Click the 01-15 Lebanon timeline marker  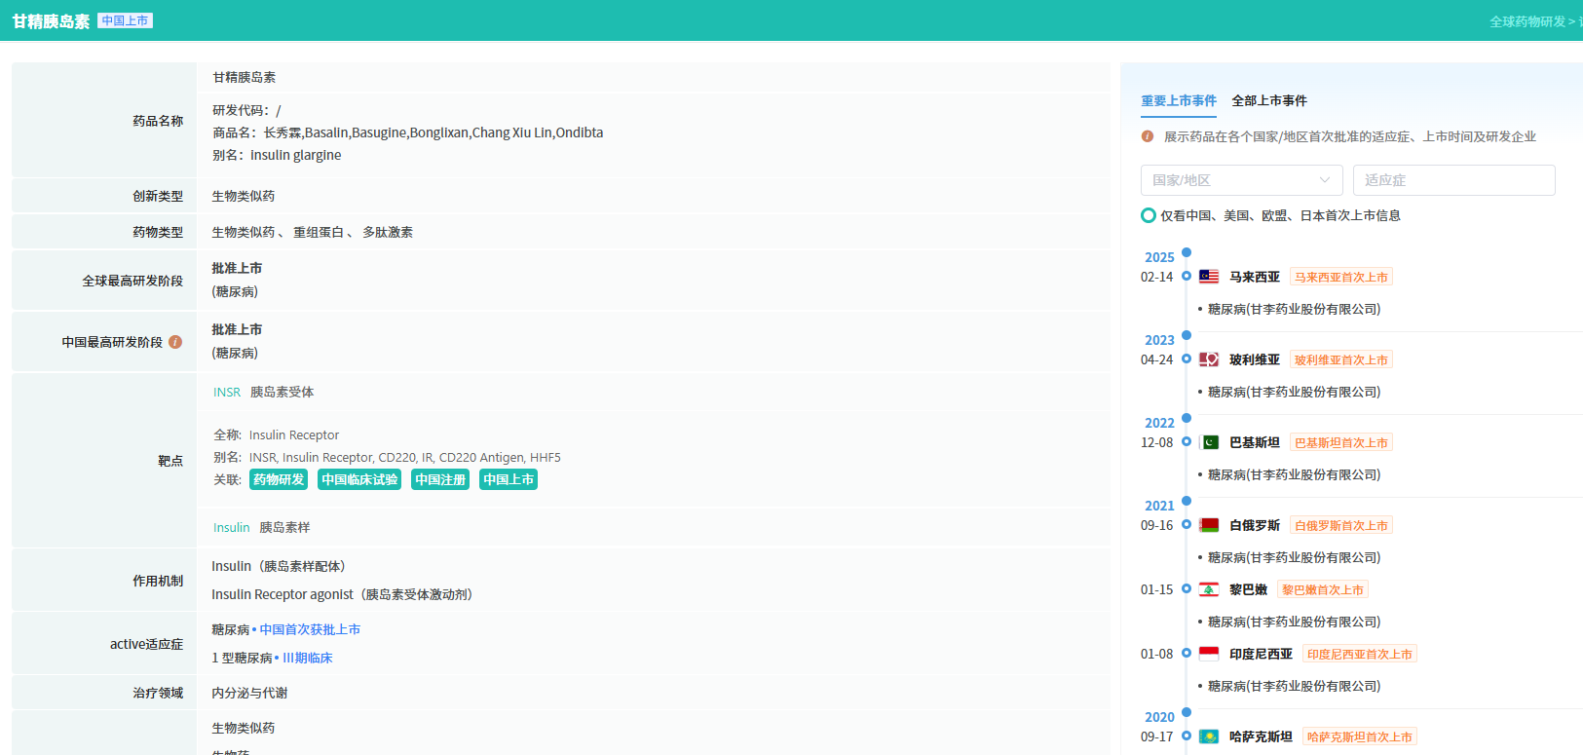point(1187,589)
